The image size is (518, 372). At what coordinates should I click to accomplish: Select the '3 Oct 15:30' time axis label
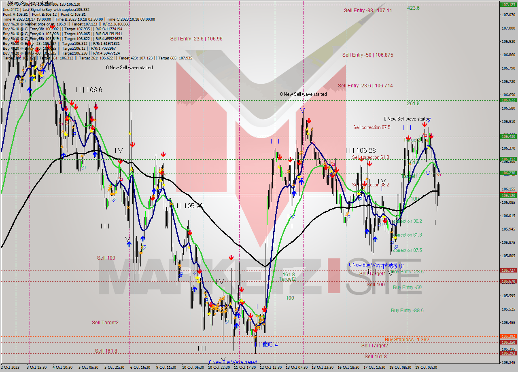36,368
